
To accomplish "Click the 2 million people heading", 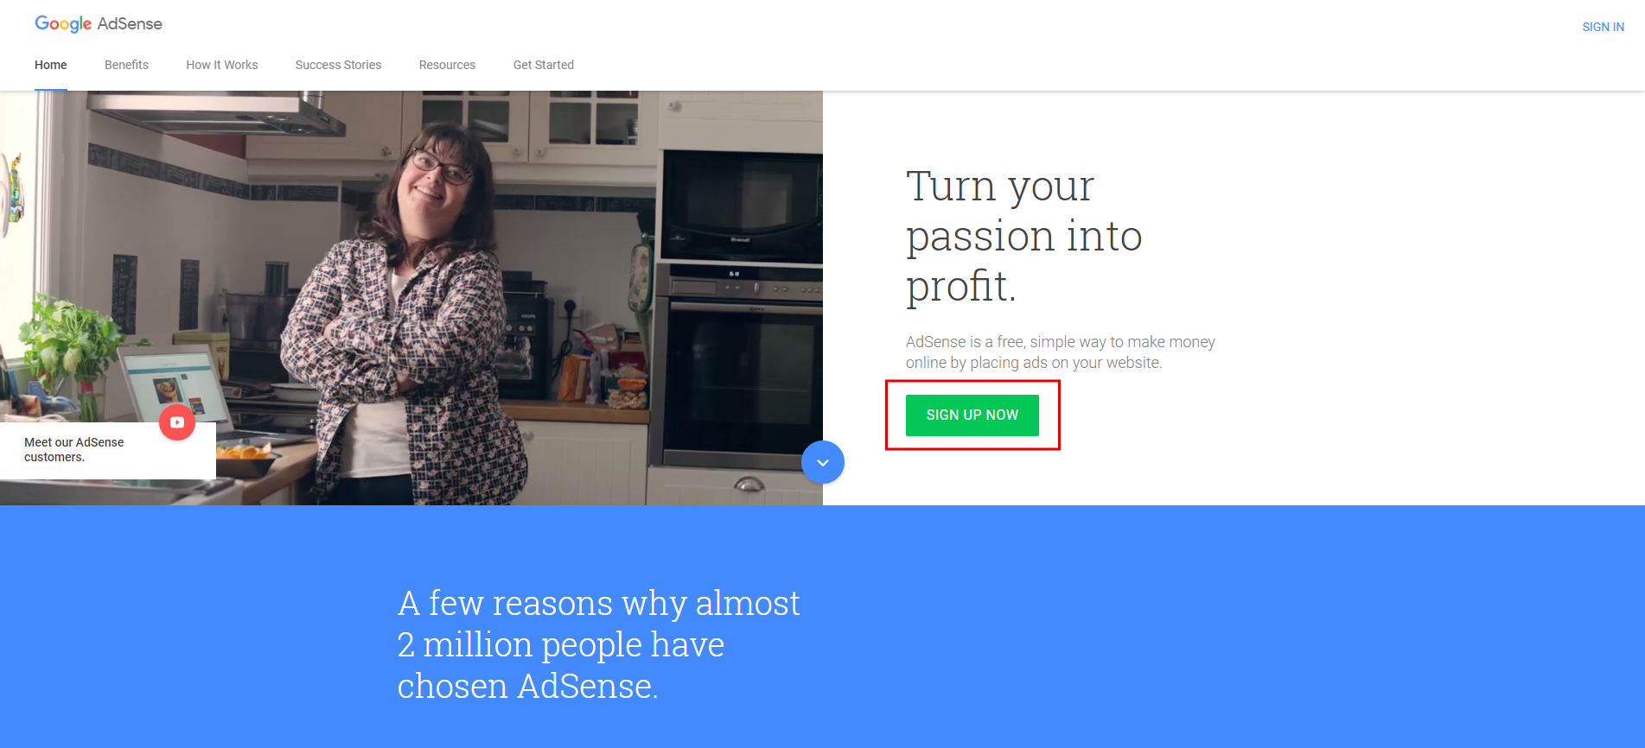I will click(x=598, y=644).
